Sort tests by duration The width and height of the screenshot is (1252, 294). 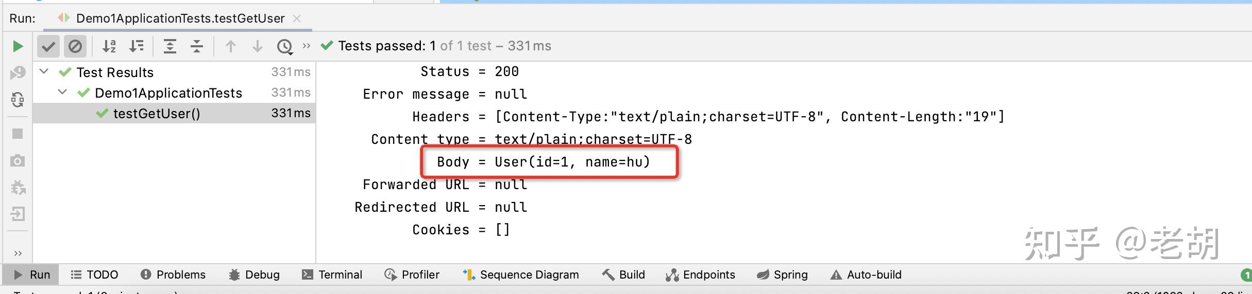point(137,46)
